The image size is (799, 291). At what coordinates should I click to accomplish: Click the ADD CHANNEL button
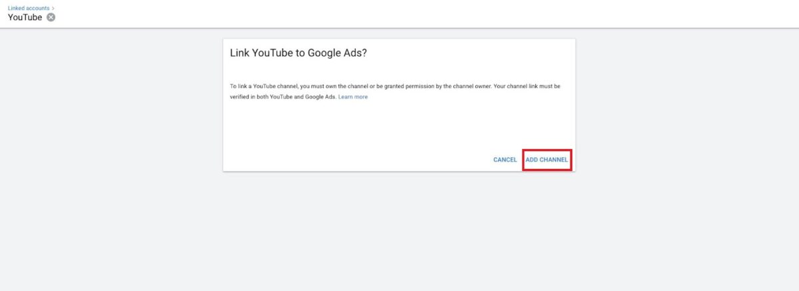click(x=547, y=160)
